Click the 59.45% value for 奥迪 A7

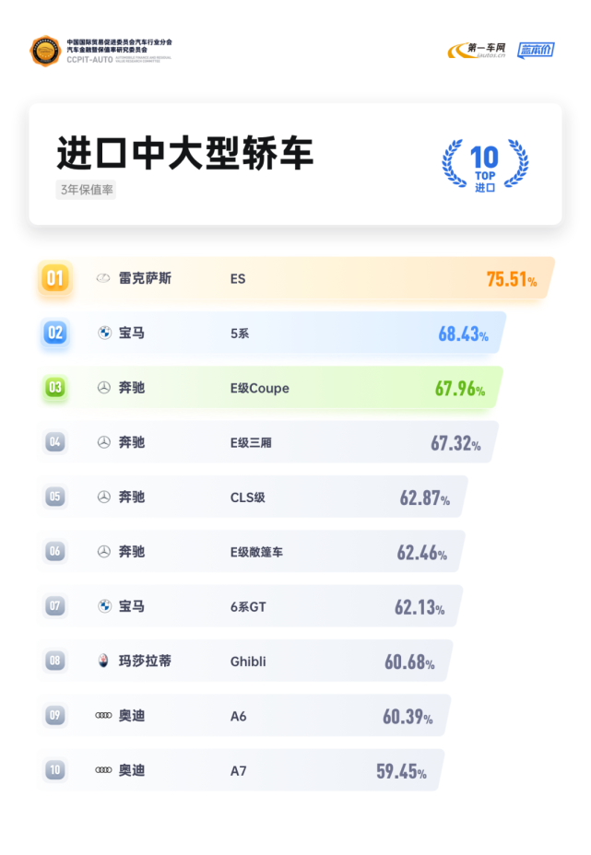click(x=401, y=771)
